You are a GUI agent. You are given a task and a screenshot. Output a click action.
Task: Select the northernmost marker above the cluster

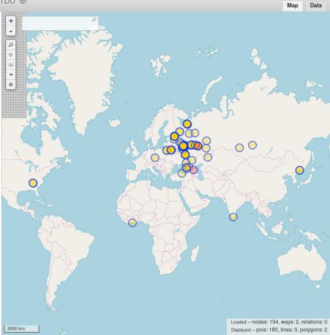coord(187,124)
